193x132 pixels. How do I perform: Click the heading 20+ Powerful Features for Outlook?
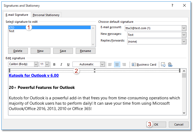point(42,88)
